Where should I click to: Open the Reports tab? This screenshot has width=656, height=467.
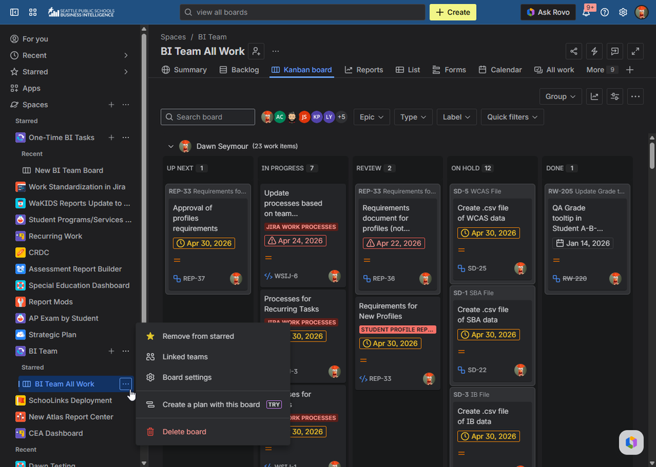[x=364, y=70]
